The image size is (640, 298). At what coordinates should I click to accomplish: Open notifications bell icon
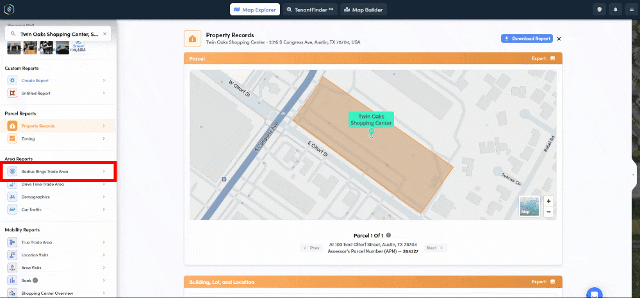point(616,10)
